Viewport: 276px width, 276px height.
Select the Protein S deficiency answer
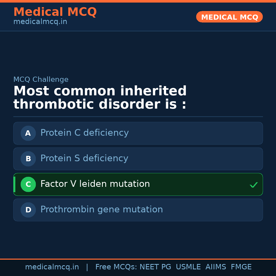(84, 158)
